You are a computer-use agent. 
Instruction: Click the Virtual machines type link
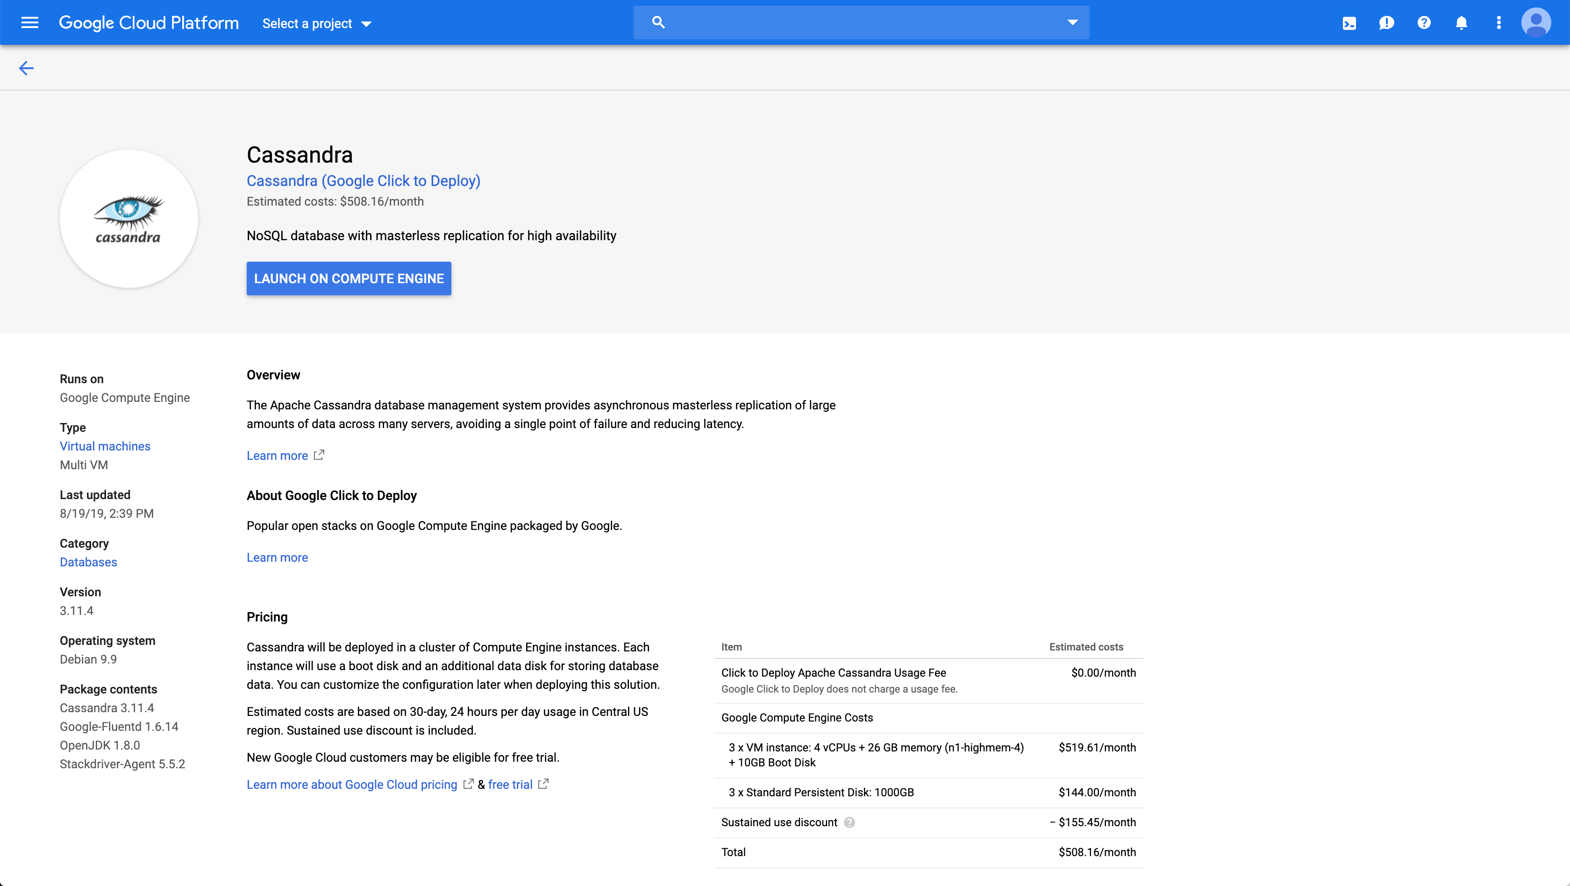click(105, 446)
